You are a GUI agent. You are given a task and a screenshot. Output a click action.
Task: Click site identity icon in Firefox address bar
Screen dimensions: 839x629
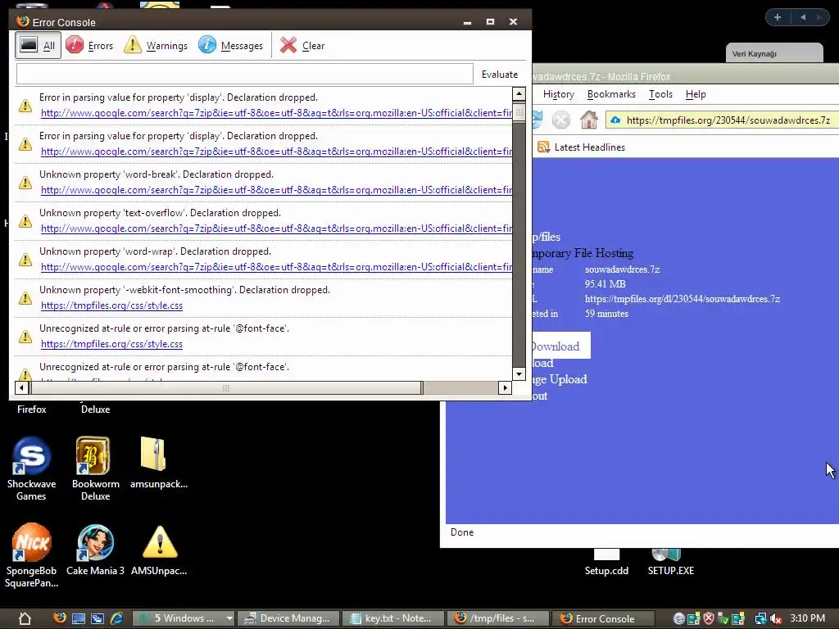click(x=616, y=120)
